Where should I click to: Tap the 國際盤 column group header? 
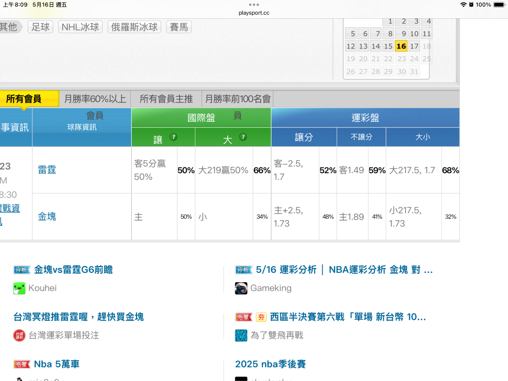click(x=201, y=118)
